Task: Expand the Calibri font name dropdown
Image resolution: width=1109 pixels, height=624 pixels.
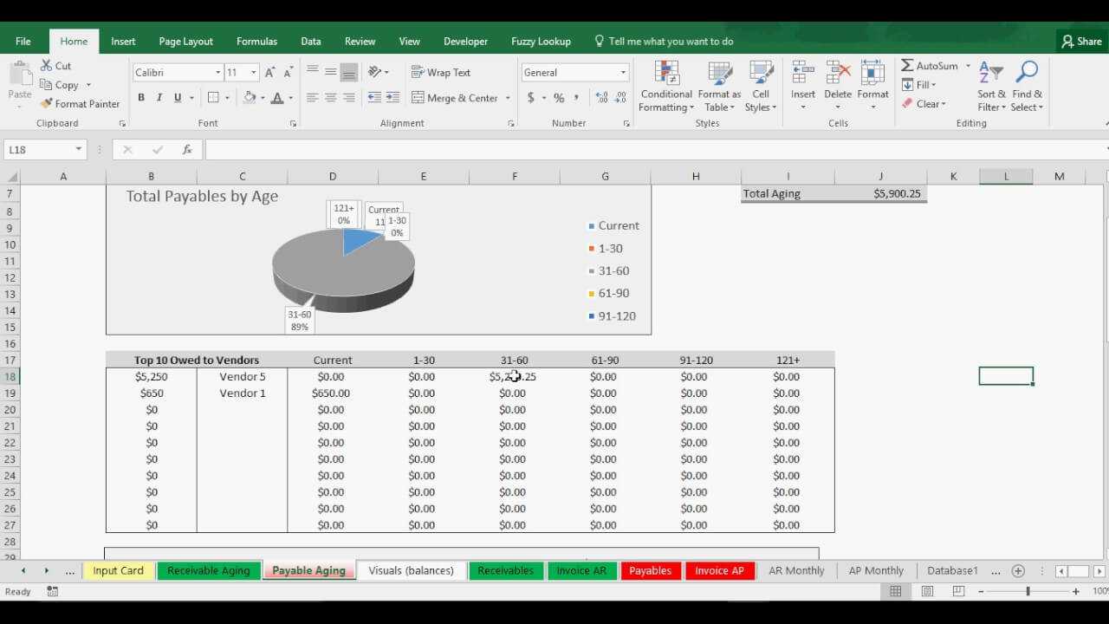Action: (x=217, y=73)
